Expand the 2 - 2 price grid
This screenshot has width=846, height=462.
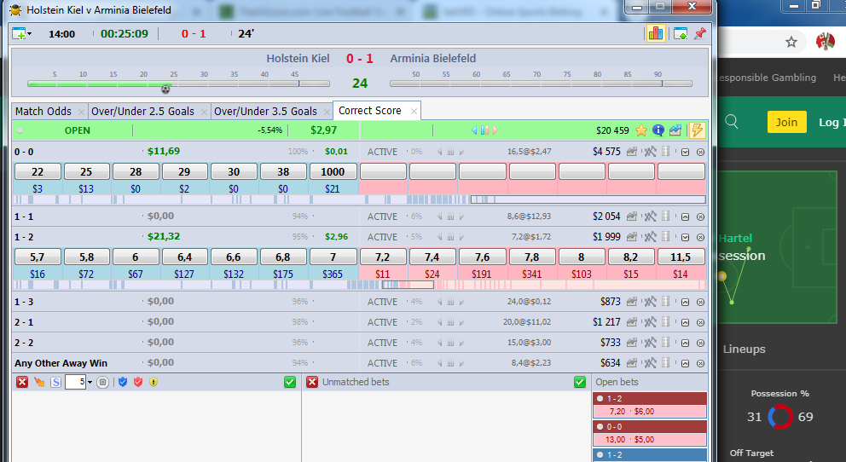(x=685, y=343)
